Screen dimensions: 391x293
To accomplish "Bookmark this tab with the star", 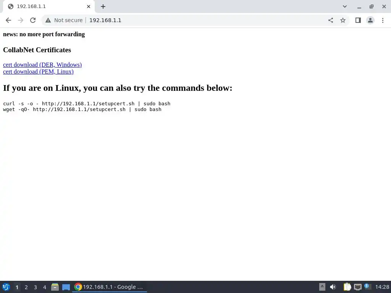I will coord(343,20).
